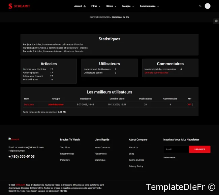The height and width of the screenshot is (195, 219).
Task: Open the user avatar profile icon
Action: pos(208,6)
